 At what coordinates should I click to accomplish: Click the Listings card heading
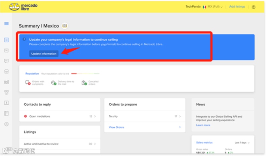[30, 132]
